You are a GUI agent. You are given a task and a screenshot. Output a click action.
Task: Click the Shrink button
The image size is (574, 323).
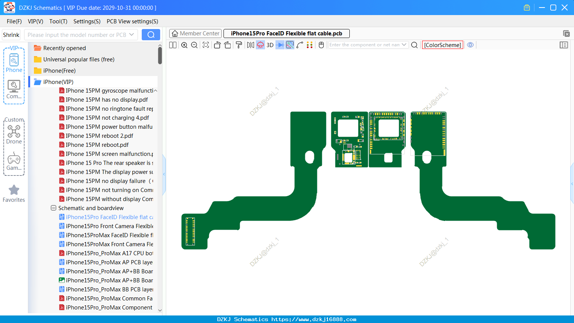(11, 35)
